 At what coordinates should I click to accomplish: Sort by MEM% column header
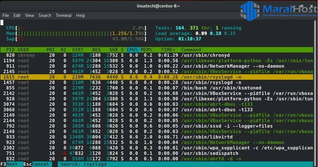pyautogui.click(x=147, y=50)
